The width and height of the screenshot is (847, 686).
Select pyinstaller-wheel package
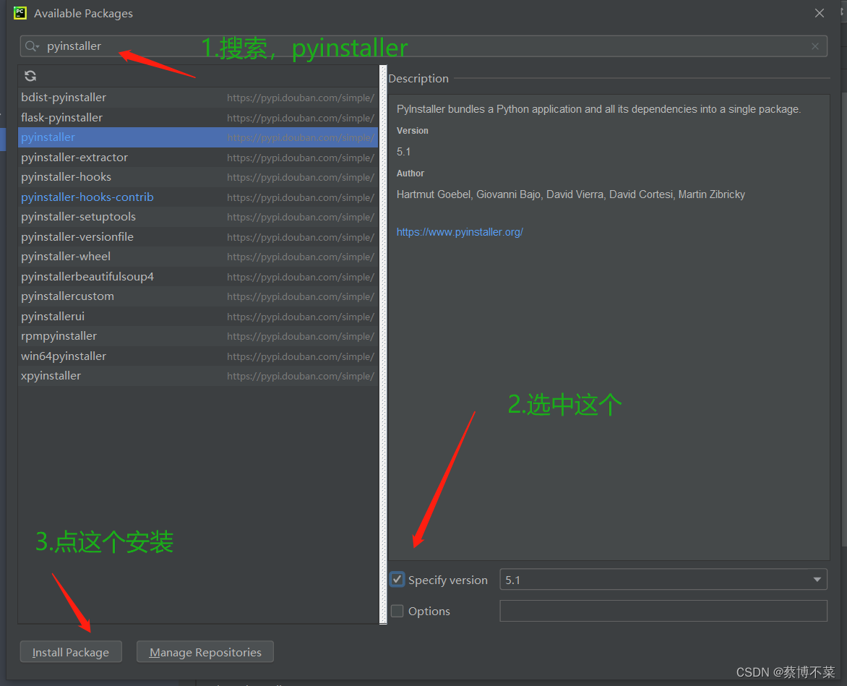coord(198,257)
